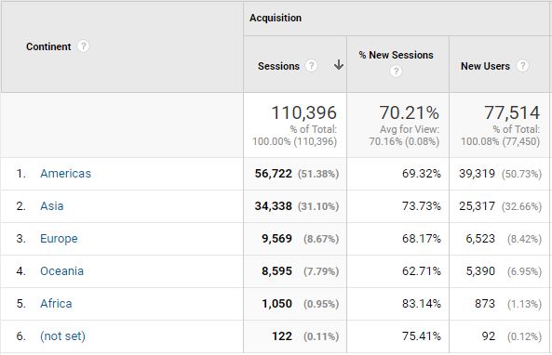This screenshot has height=355, width=552.
Task: Select the total sessions figure 110,396
Action: click(303, 112)
